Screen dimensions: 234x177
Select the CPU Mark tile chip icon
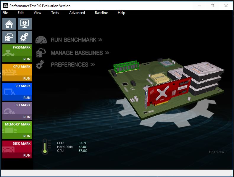pos(9,72)
